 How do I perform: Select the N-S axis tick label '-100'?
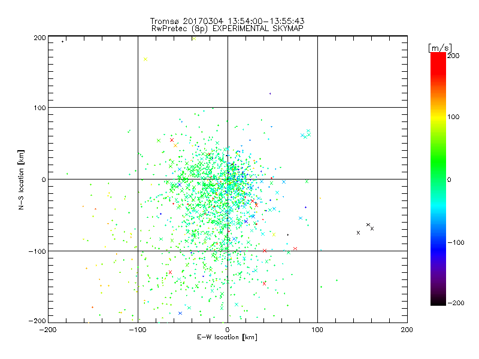[x=37, y=251]
